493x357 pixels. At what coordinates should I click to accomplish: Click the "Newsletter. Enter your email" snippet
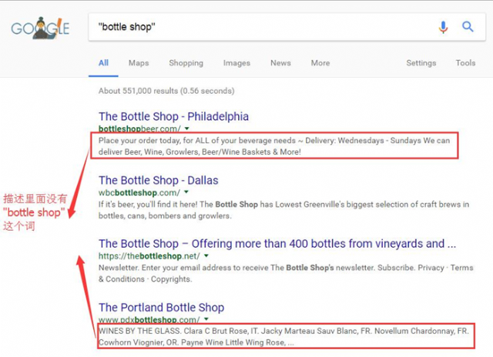(x=286, y=273)
